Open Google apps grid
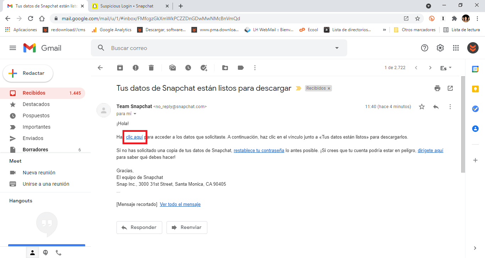485x258 pixels. 456,48
